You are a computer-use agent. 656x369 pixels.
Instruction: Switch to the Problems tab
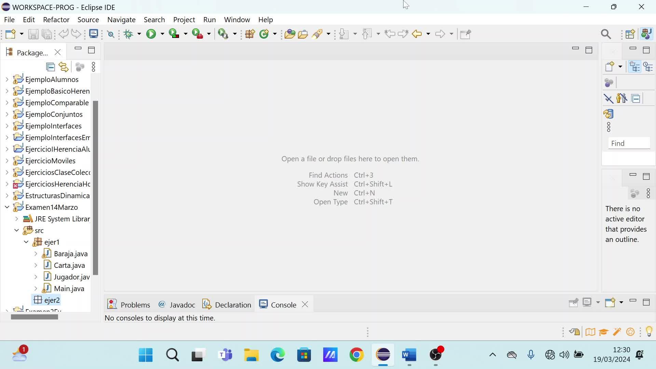tap(129, 304)
